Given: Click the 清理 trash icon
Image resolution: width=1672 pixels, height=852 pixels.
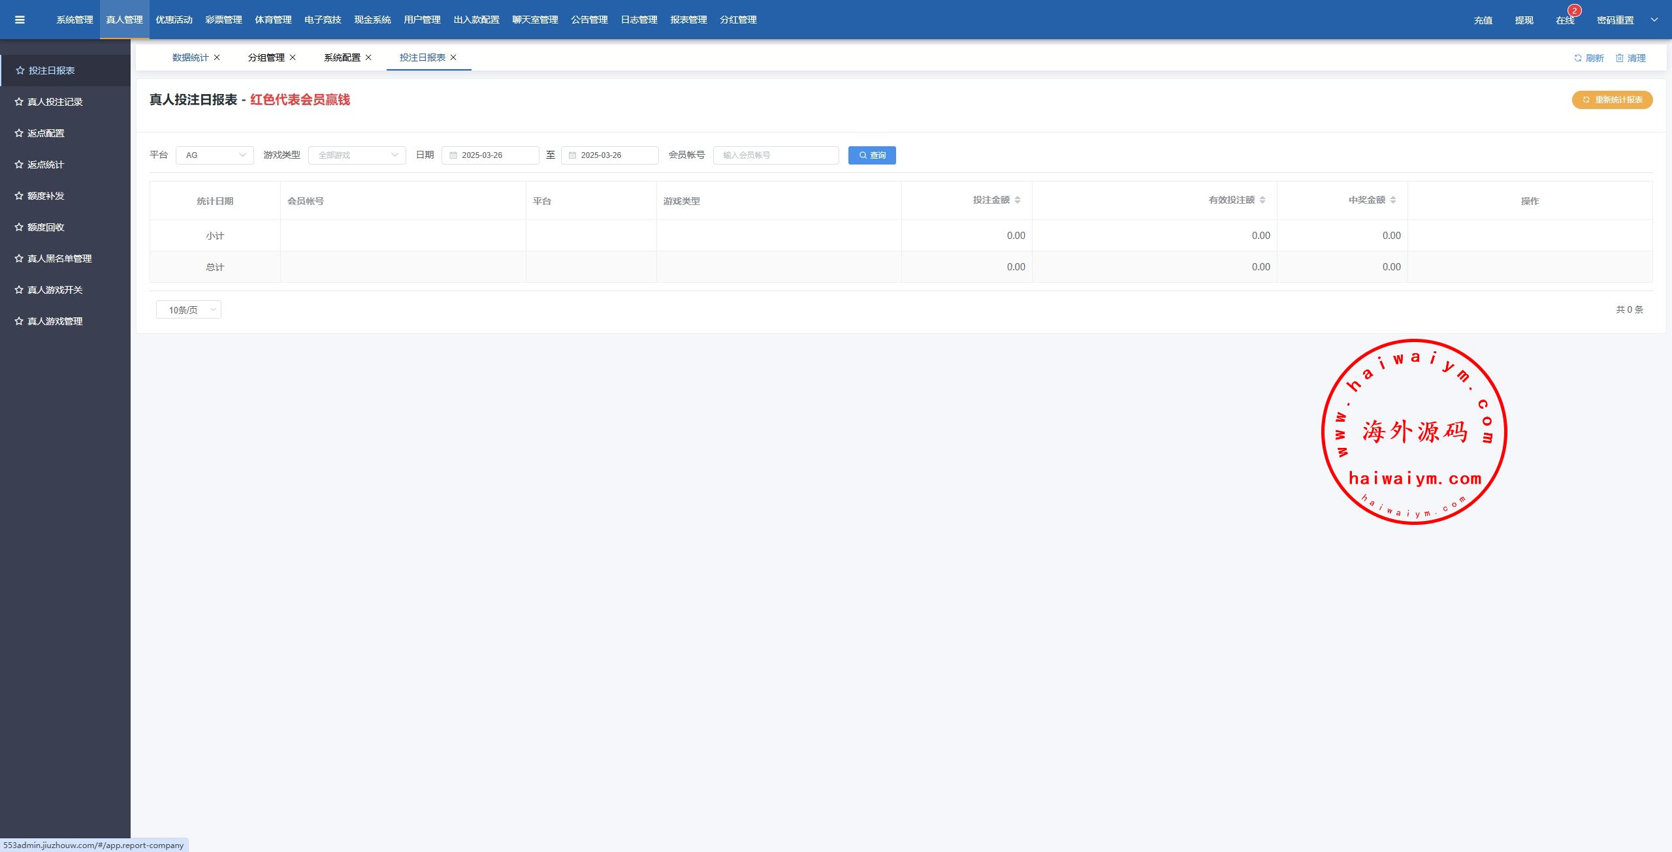Looking at the screenshot, I should pyautogui.click(x=1620, y=58).
